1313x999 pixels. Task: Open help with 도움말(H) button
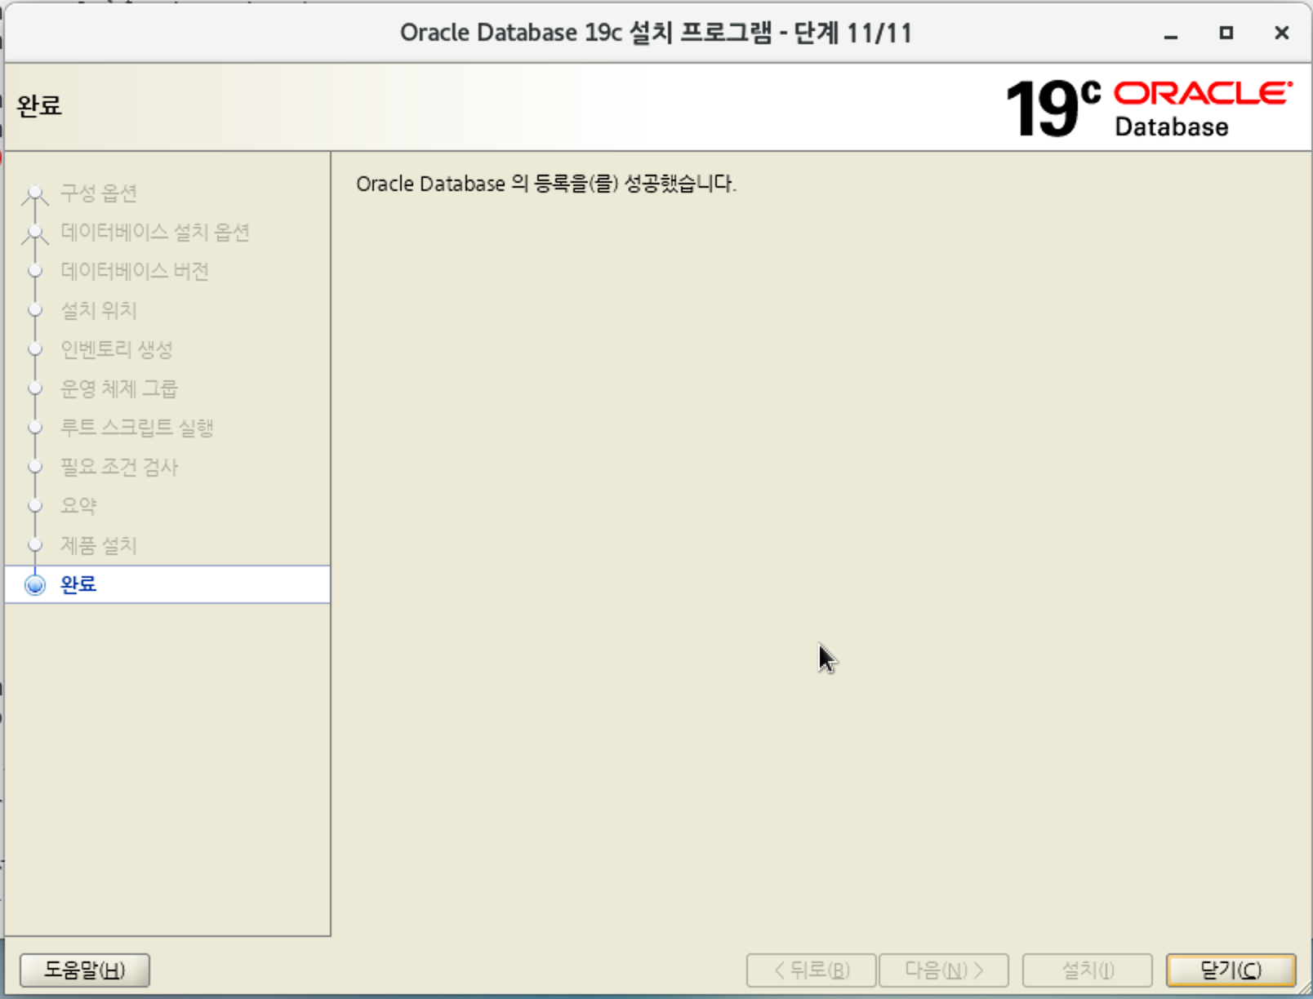[84, 970]
